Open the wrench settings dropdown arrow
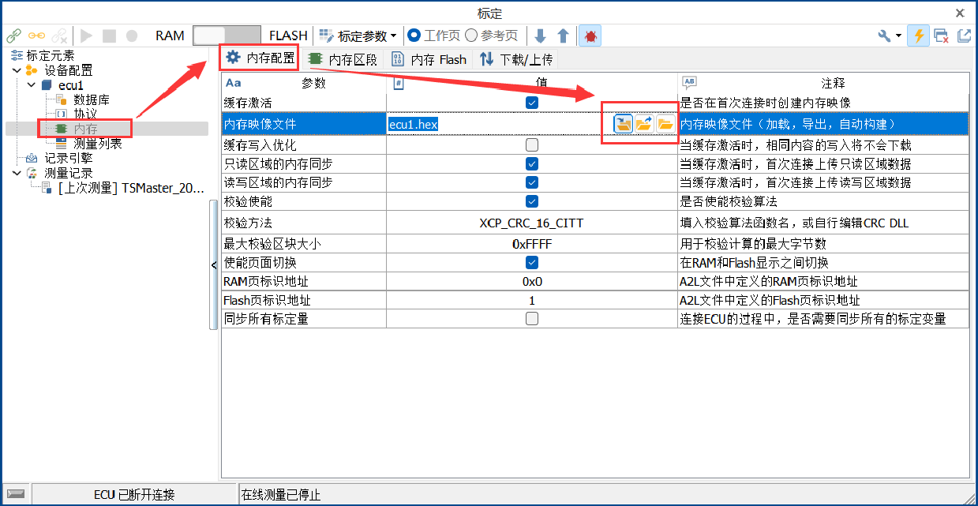978x506 pixels. [x=899, y=36]
